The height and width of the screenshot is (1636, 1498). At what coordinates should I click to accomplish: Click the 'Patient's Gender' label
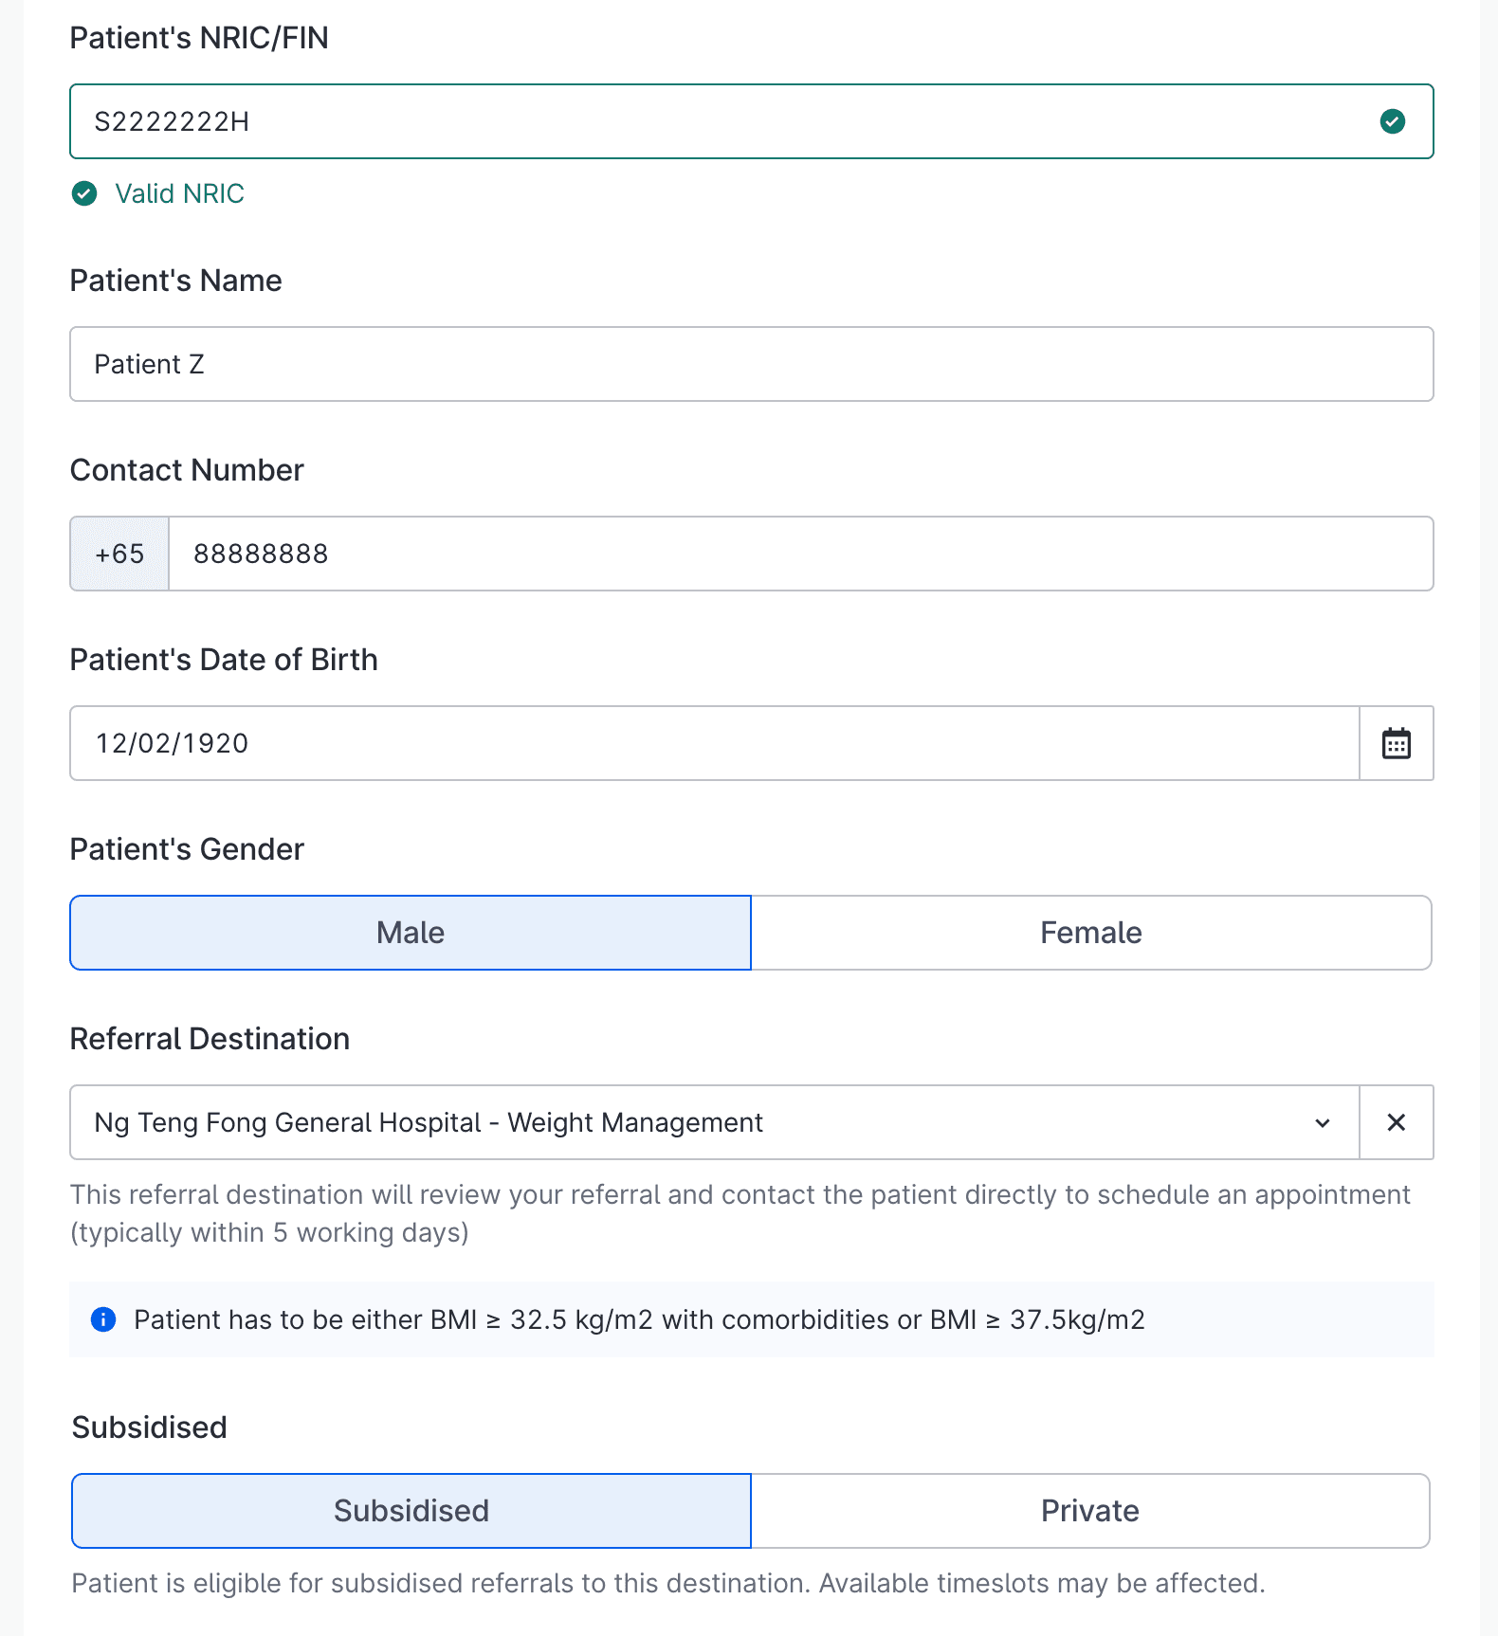tap(187, 849)
